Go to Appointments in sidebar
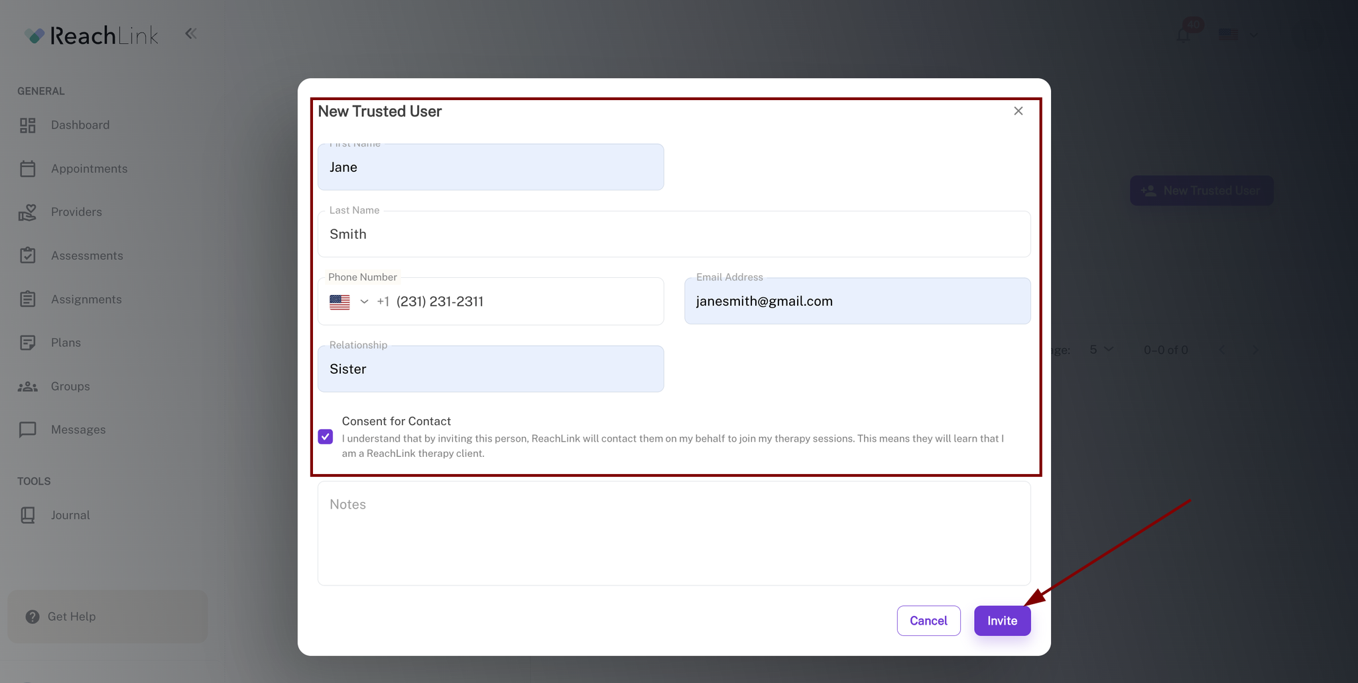Viewport: 1358px width, 683px height. [x=90, y=168]
